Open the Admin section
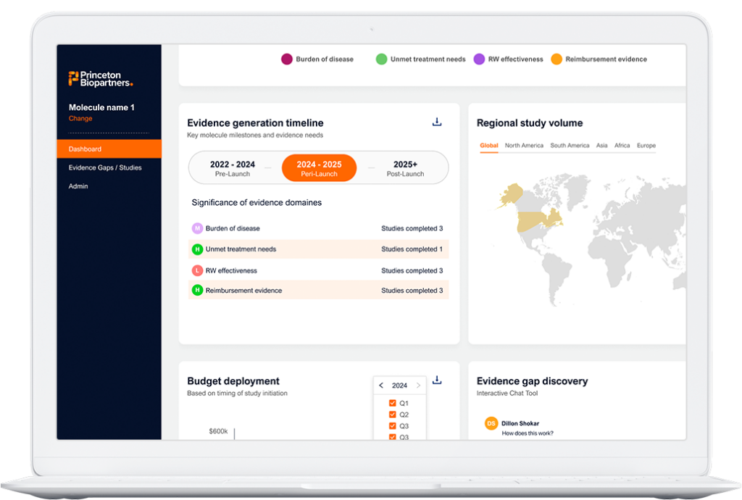This screenshot has height=500, width=742. click(x=78, y=186)
